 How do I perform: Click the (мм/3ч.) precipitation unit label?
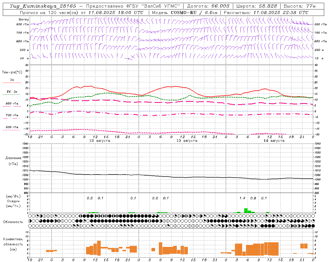pos(13,196)
